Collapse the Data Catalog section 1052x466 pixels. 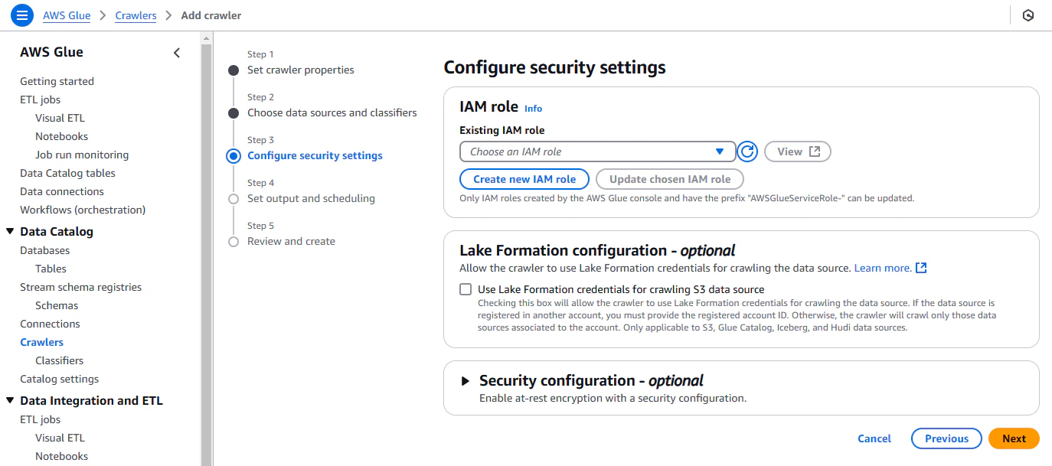pyautogui.click(x=10, y=232)
